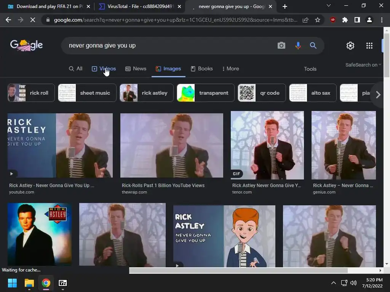Show more filter chips with right chevron
390x292 pixels.
pos(378,95)
